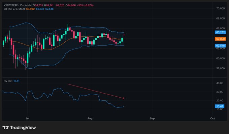Click the O64,733 open value

38,5
